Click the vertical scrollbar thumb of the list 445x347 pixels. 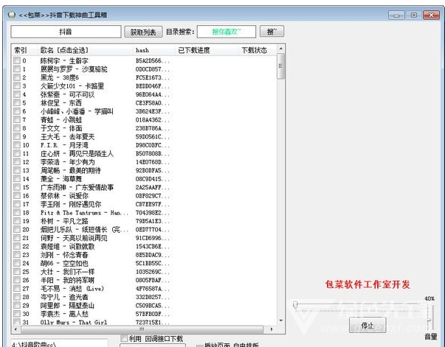coord(280,66)
